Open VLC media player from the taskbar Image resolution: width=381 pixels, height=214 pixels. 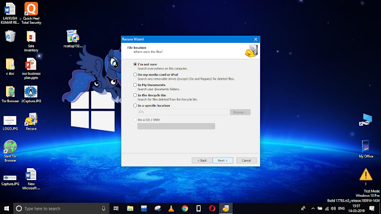[x=171, y=209]
